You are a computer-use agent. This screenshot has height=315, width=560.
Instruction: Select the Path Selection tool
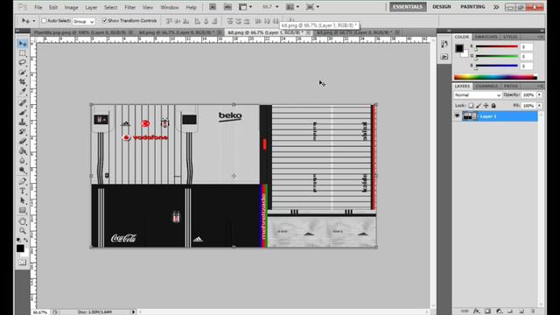coord(23,200)
